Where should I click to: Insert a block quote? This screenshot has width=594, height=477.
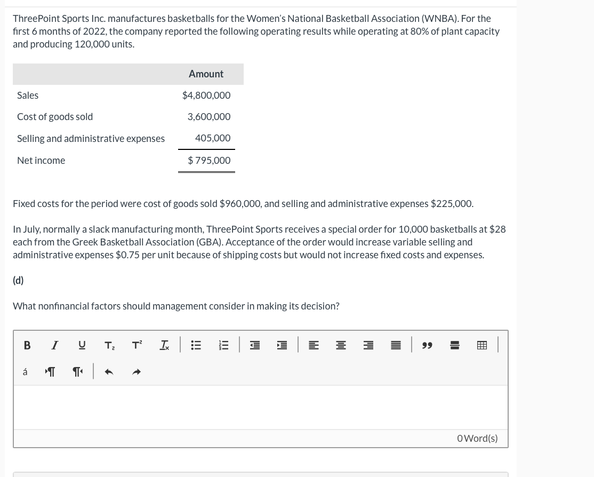click(427, 345)
